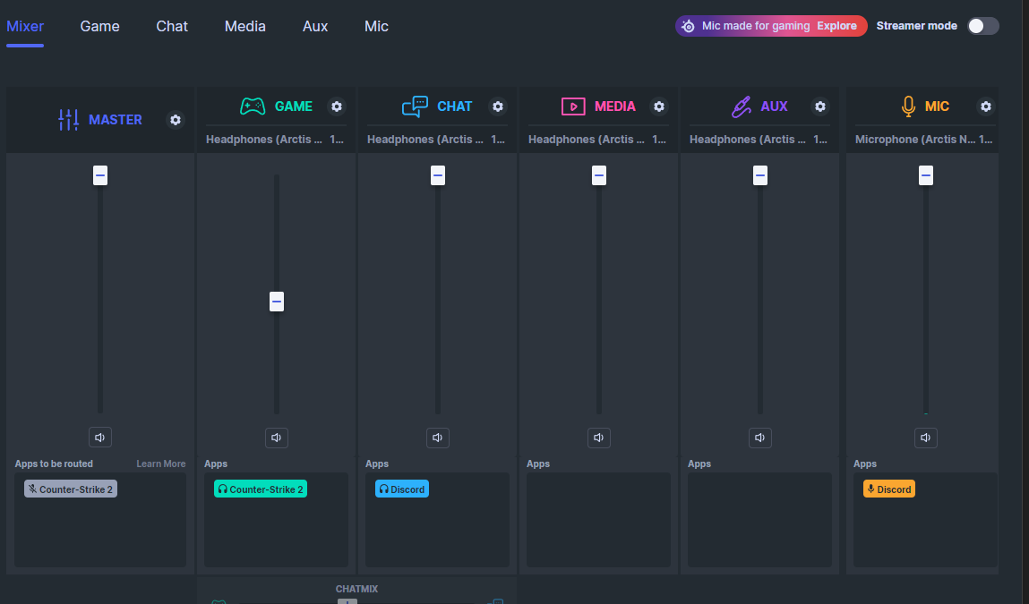1029x604 pixels.
Task: Open Game channel settings gear
Action: click(x=337, y=106)
